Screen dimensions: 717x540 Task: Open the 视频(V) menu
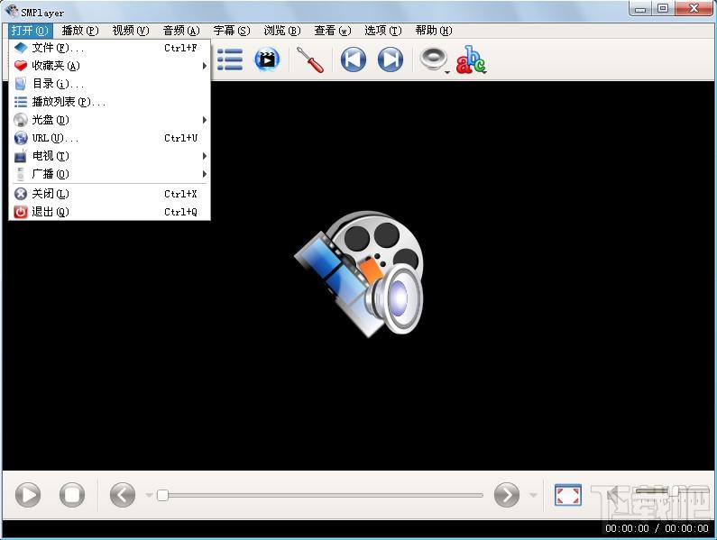(131, 31)
